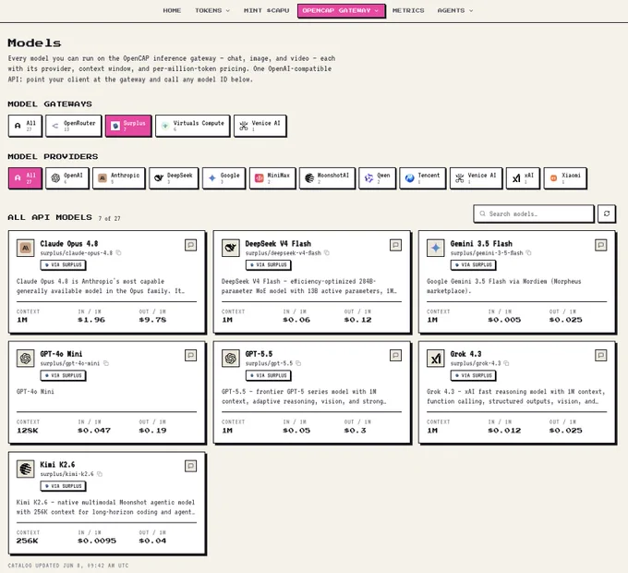
Task: Copy the surplus/gpt-4o-mini model ID
Action: coord(105,363)
